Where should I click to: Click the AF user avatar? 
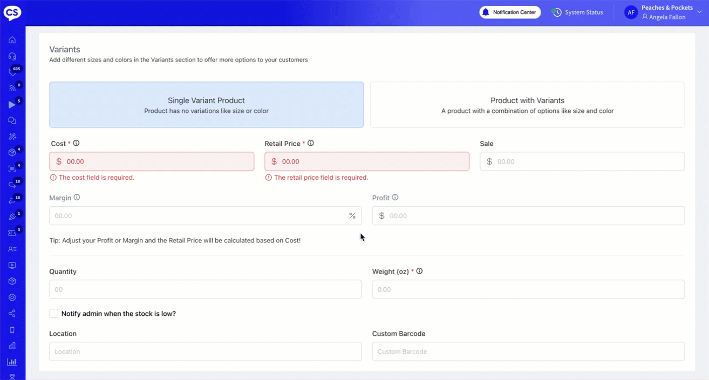[631, 12]
